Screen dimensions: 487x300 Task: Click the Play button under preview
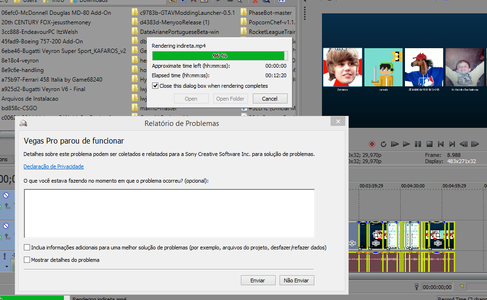(406, 144)
